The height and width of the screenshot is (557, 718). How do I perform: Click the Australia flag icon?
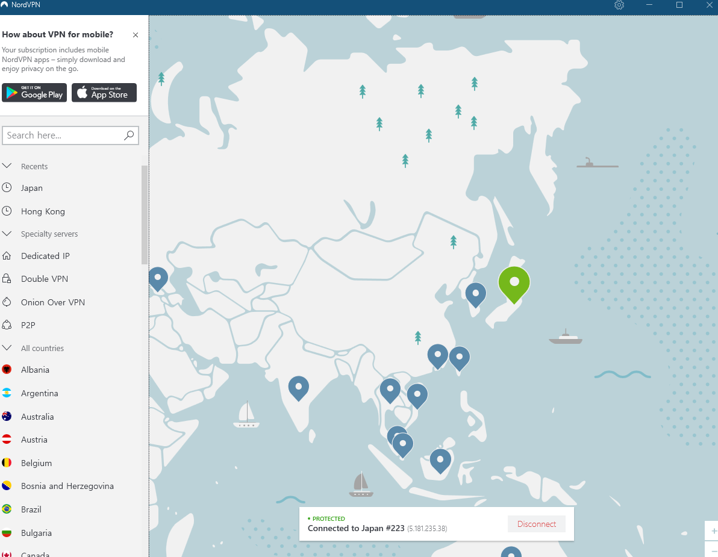click(7, 416)
